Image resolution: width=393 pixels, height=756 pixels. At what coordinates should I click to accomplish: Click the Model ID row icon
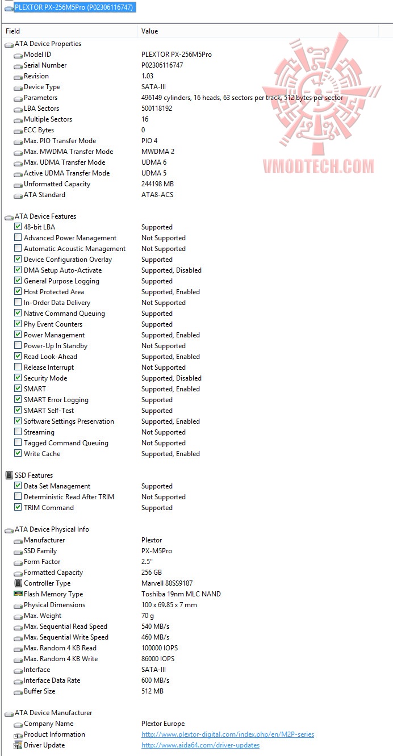point(18,55)
